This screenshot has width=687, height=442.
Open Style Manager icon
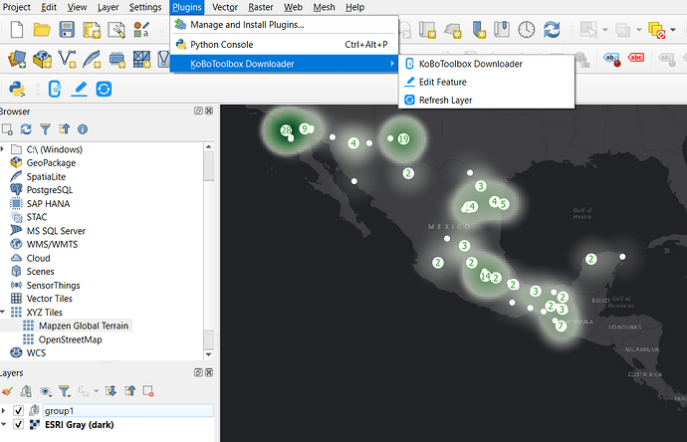[141, 30]
